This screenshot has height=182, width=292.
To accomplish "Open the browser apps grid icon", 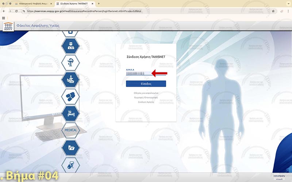I will click(x=4, y=18).
